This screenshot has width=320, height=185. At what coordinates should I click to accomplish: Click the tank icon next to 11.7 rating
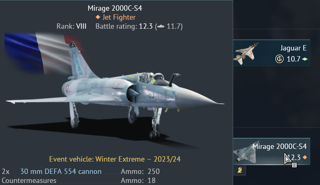pos(161,26)
